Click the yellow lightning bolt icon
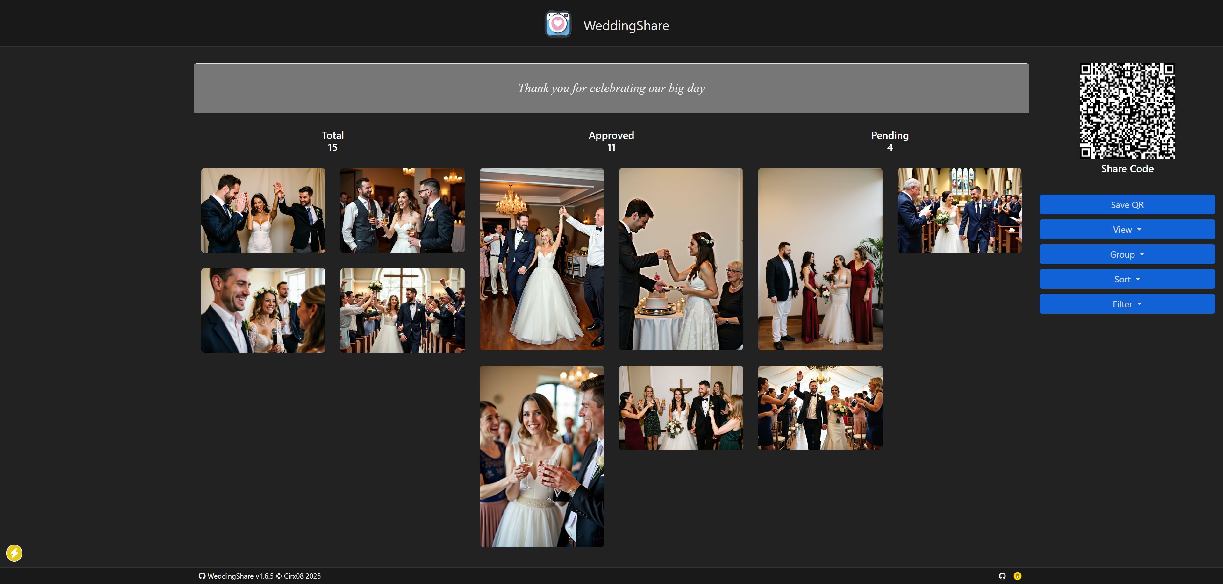Image resolution: width=1223 pixels, height=584 pixels. (14, 553)
